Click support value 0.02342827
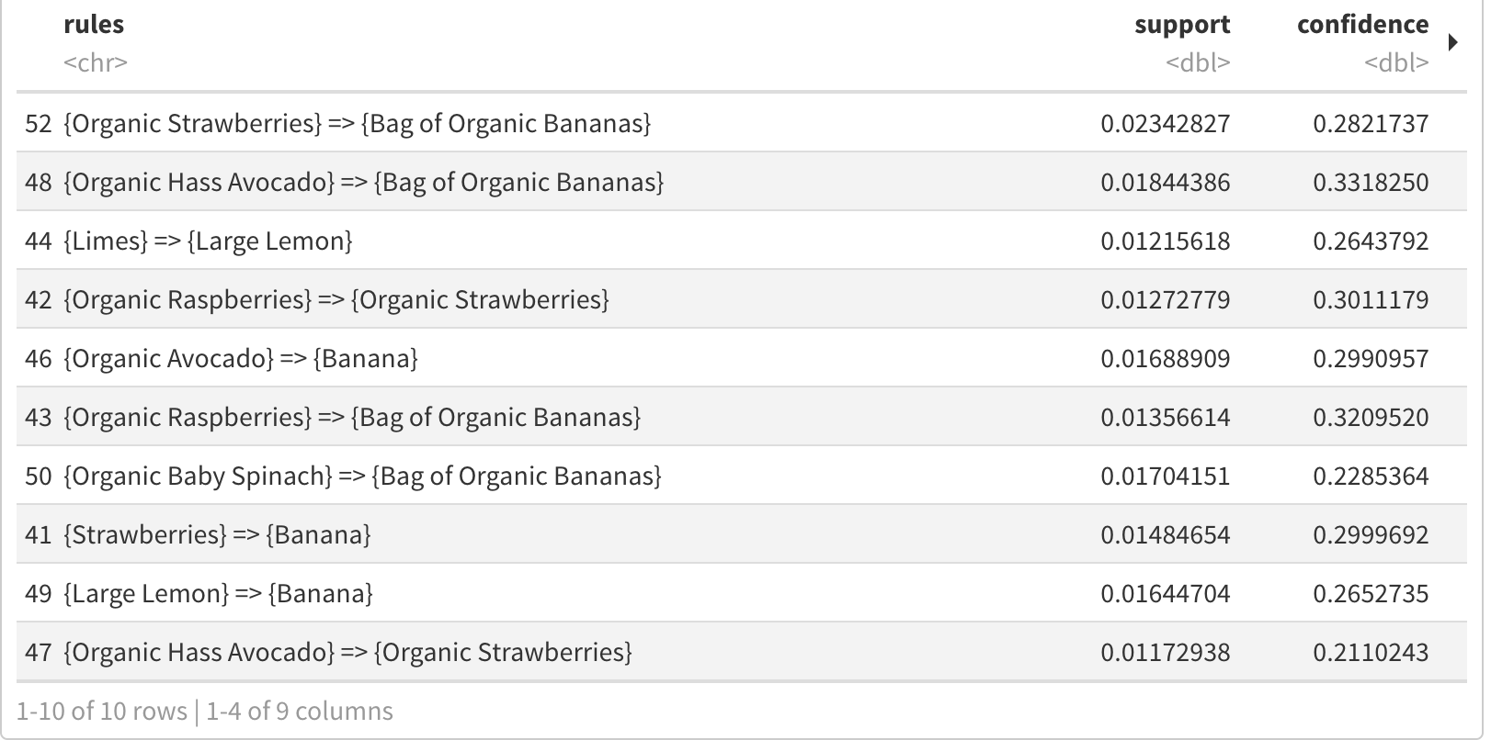 pyautogui.click(x=1165, y=124)
